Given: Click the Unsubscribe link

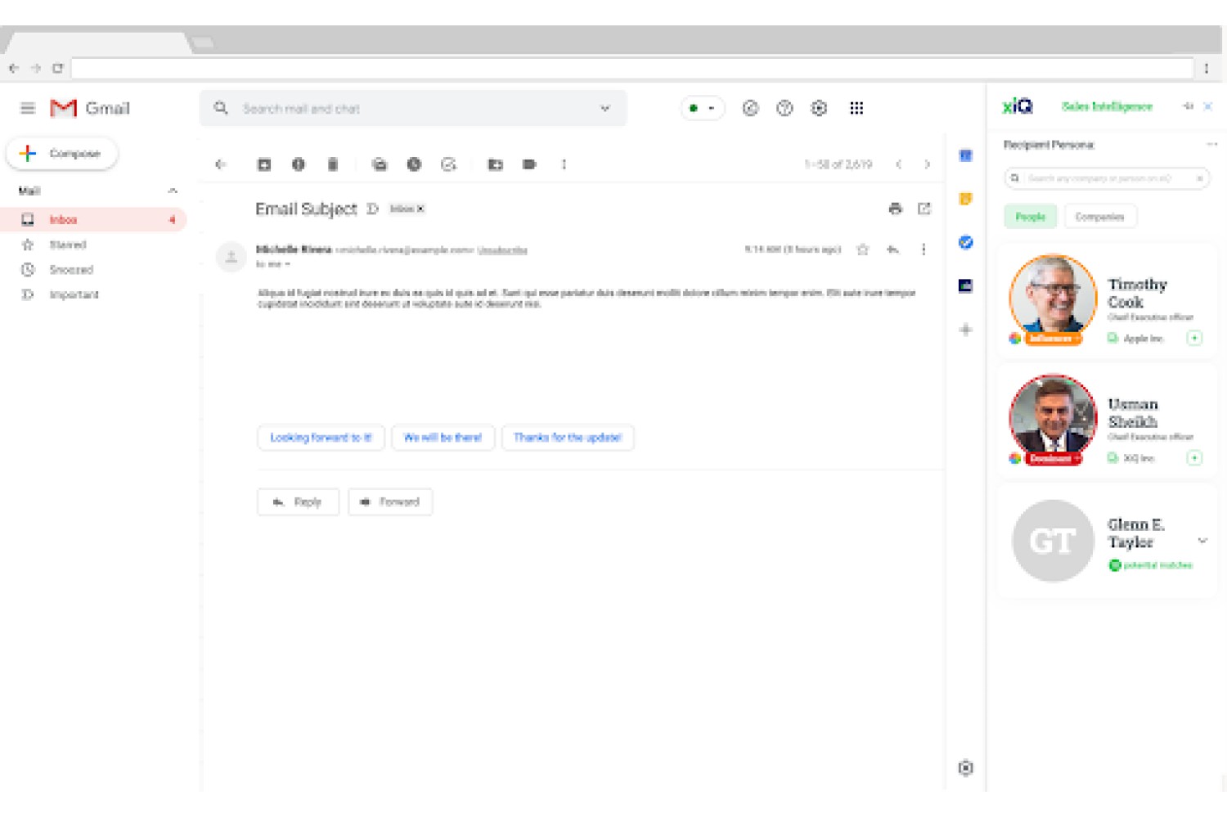Looking at the screenshot, I should tap(502, 250).
